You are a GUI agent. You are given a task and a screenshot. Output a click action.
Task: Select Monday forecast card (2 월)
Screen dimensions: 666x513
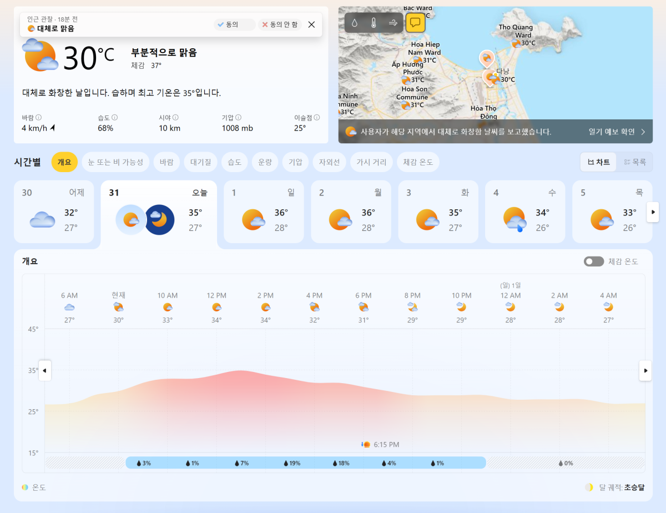coord(351,212)
